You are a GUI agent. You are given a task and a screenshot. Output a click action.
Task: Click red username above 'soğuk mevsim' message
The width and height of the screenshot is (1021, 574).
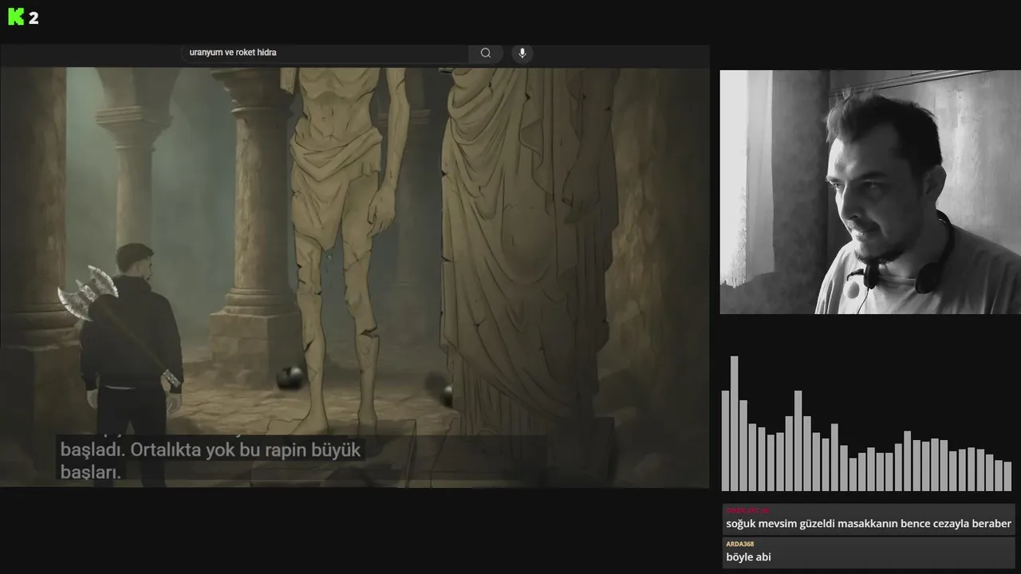(x=747, y=510)
